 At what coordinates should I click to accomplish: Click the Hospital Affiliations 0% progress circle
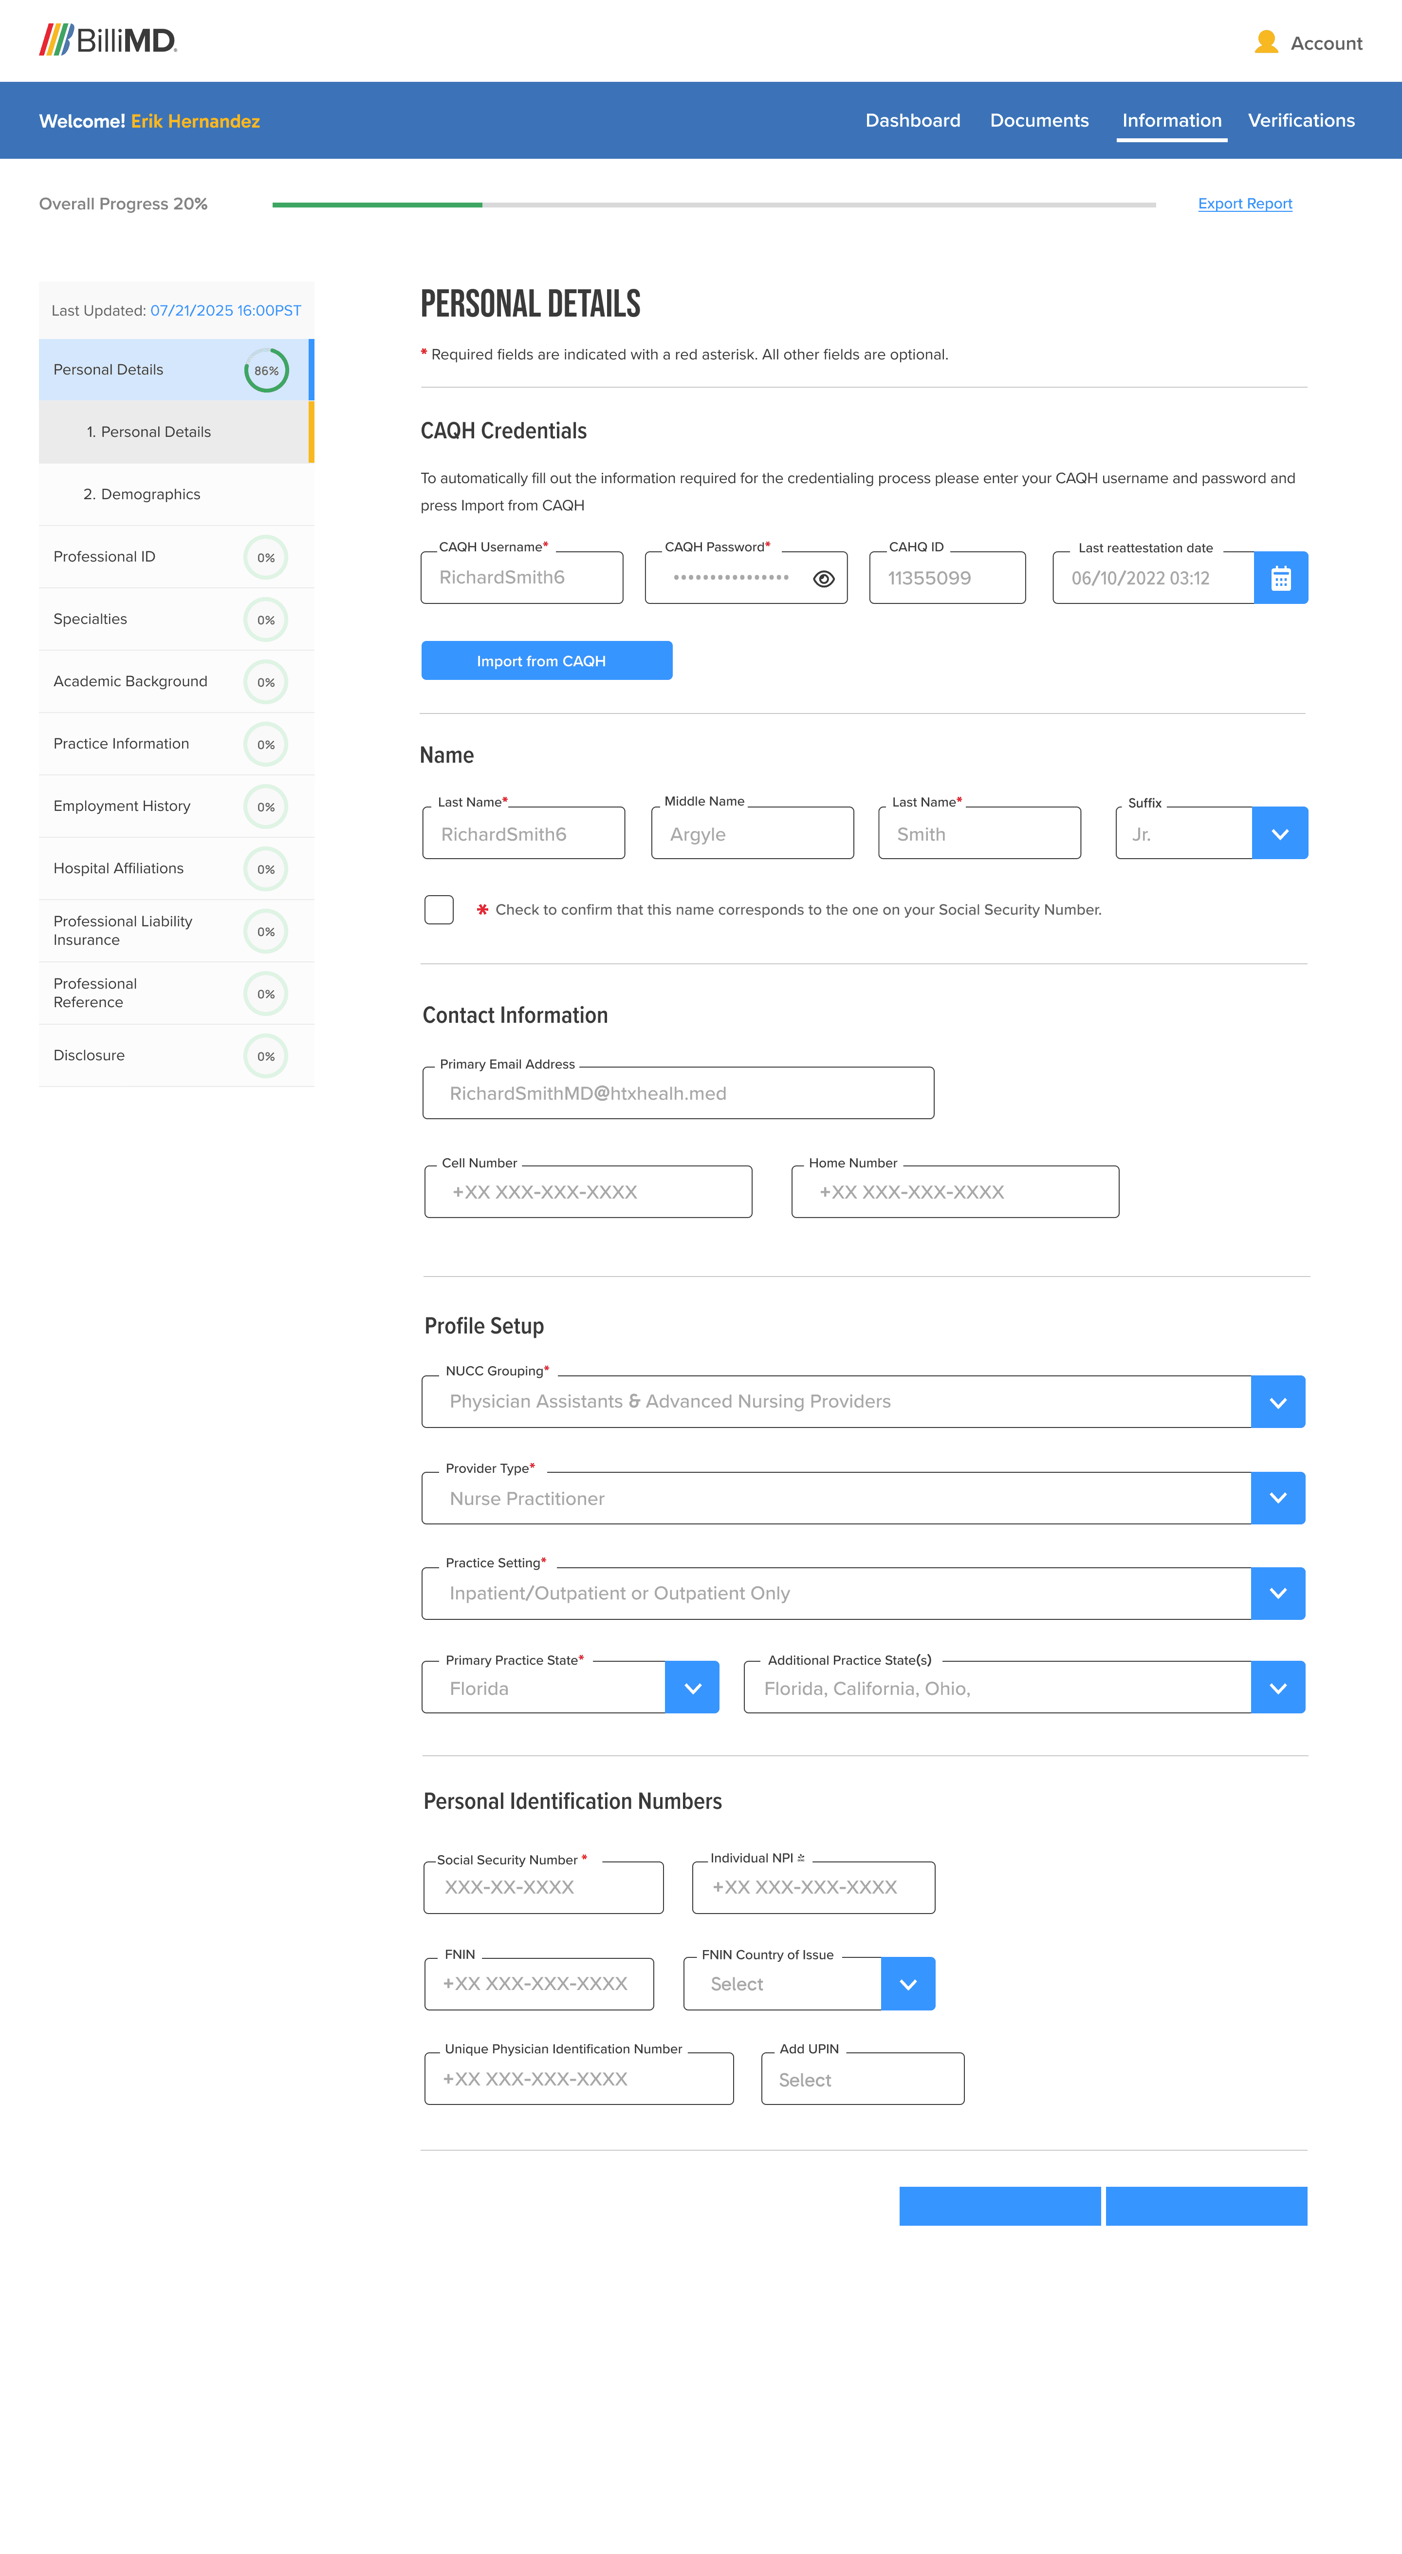pyautogui.click(x=265, y=869)
